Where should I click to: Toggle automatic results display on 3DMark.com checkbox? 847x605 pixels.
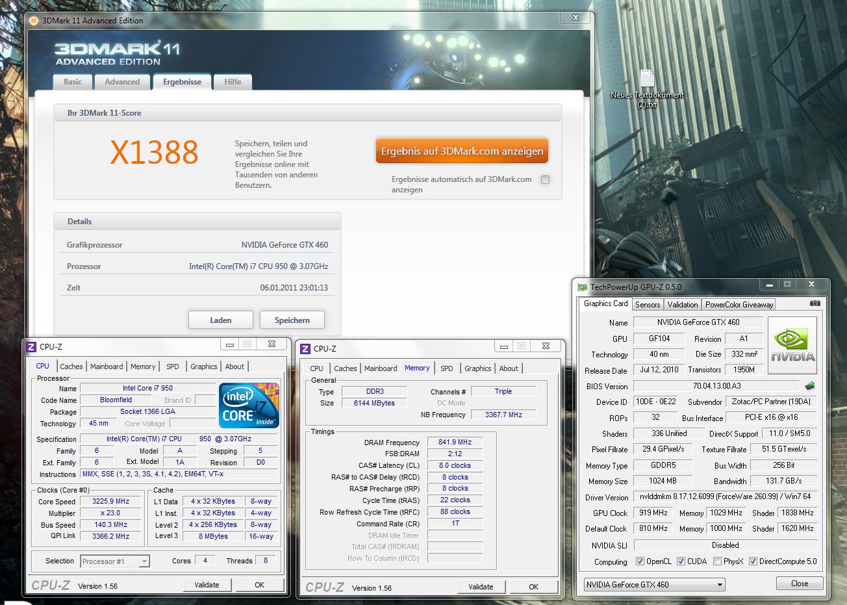coord(545,179)
